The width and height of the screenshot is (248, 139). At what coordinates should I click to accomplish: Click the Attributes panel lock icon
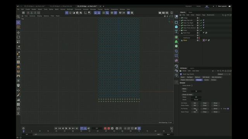pos(226,71)
